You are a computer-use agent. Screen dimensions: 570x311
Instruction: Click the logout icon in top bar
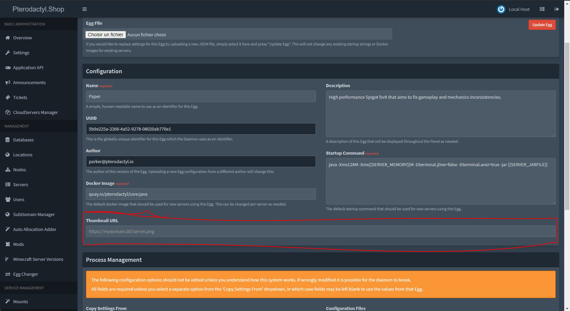coord(556,9)
